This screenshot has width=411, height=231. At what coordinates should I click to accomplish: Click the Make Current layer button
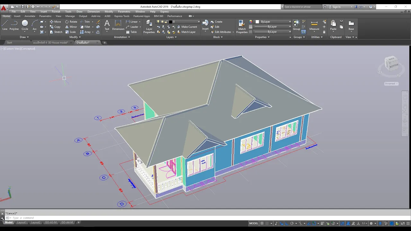coord(187,27)
